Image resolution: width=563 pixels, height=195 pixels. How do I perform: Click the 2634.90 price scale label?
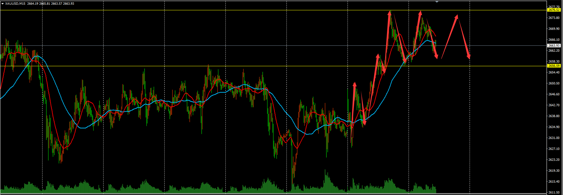(x=554, y=127)
